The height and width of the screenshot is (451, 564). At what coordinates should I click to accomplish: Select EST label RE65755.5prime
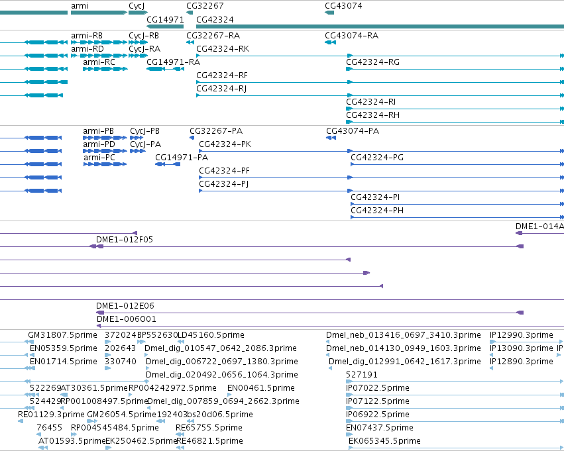[x=209, y=428]
